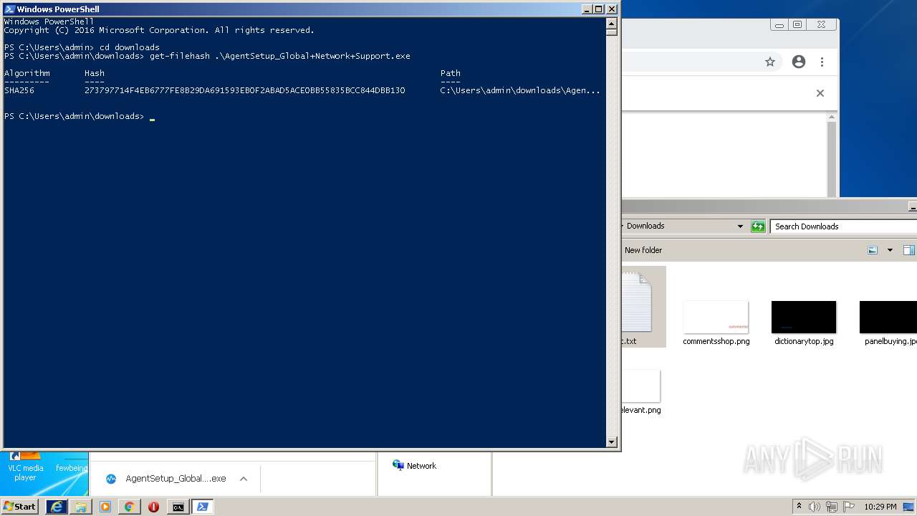Minimize the Chrome window
917x516 pixels.
point(779,24)
